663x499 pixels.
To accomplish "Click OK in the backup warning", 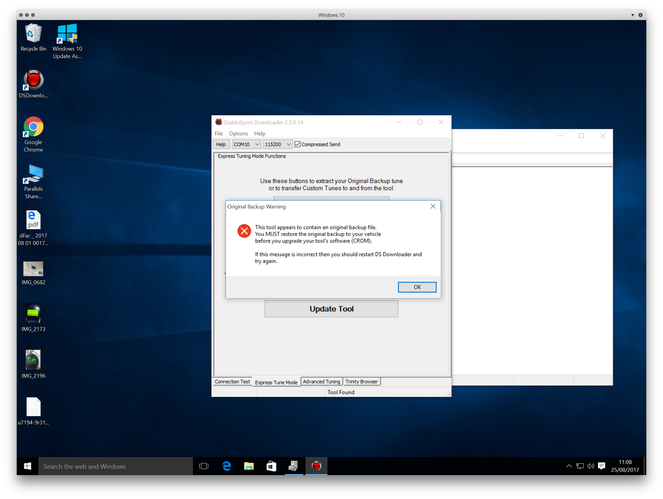I will (x=417, y=287).
